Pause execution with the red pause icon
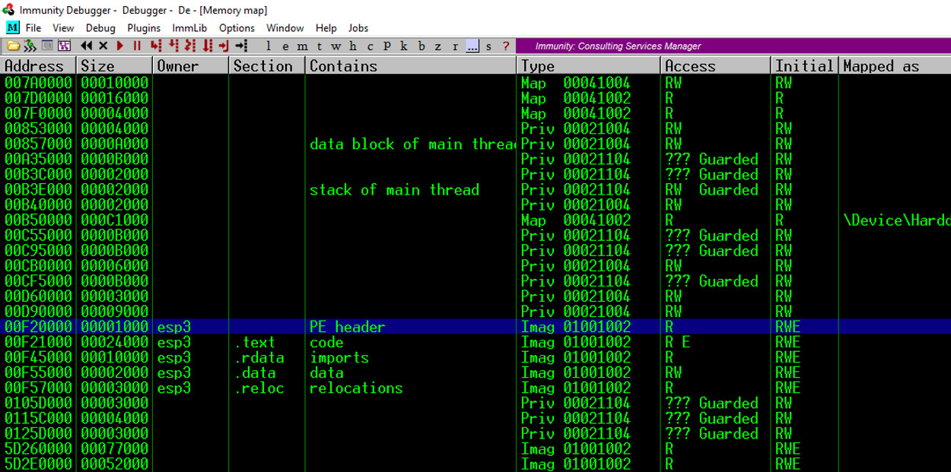The width and height of the screenshot is (951, 472). click(137, 46)
